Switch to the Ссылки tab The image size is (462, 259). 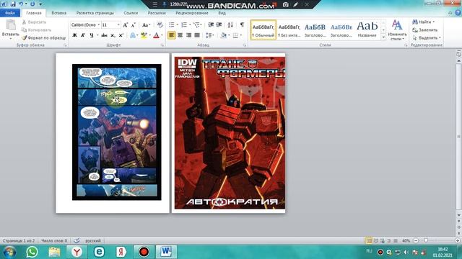click(x=131, y=13)
